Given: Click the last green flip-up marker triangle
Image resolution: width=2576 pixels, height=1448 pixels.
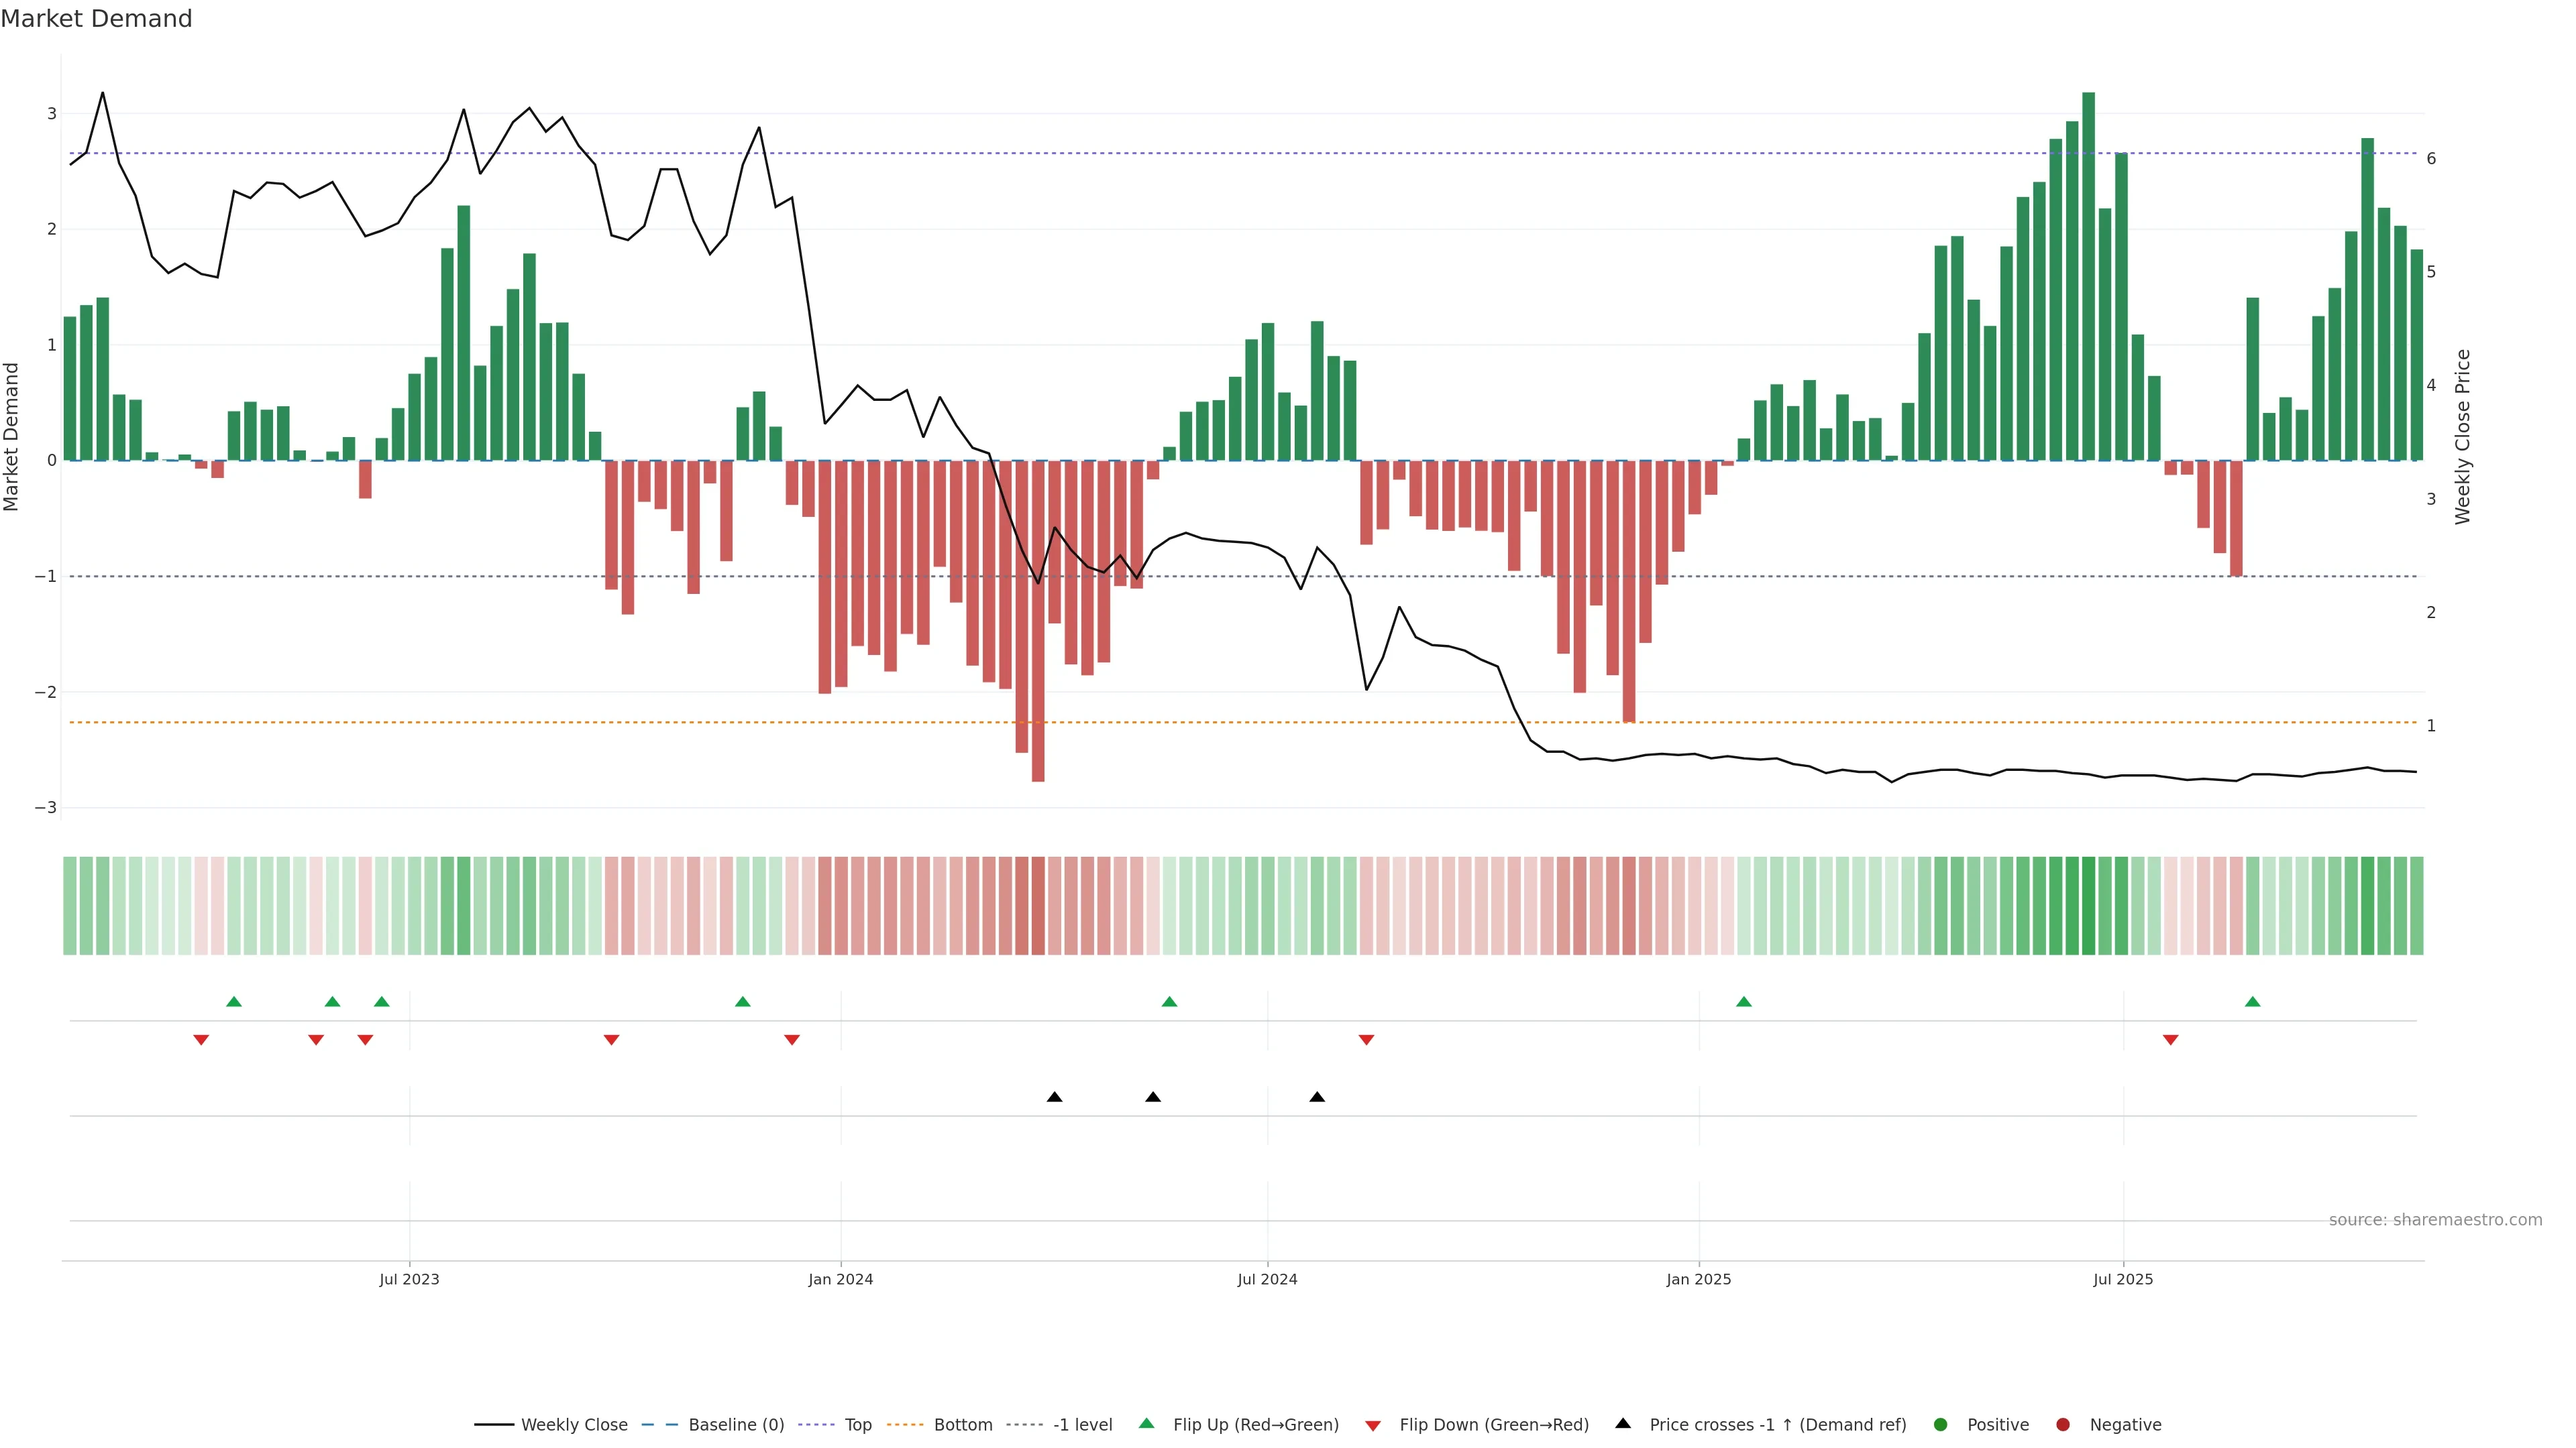Looking at the screenshot, I should pyautogui.click(x=2252, y=1002).
